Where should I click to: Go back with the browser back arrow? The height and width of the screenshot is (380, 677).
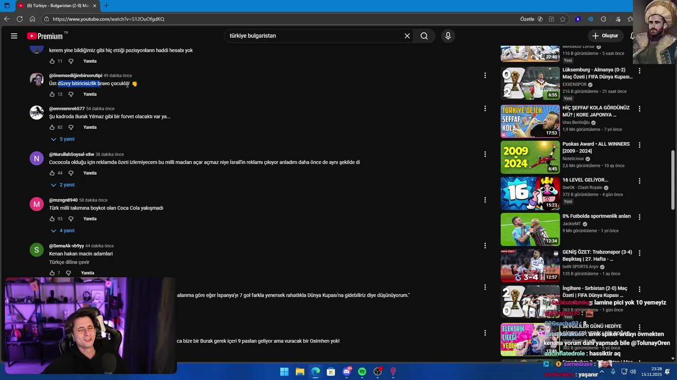point(7,19)
